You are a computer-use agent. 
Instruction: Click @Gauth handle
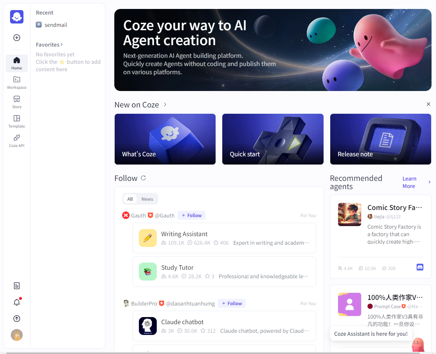165,215
